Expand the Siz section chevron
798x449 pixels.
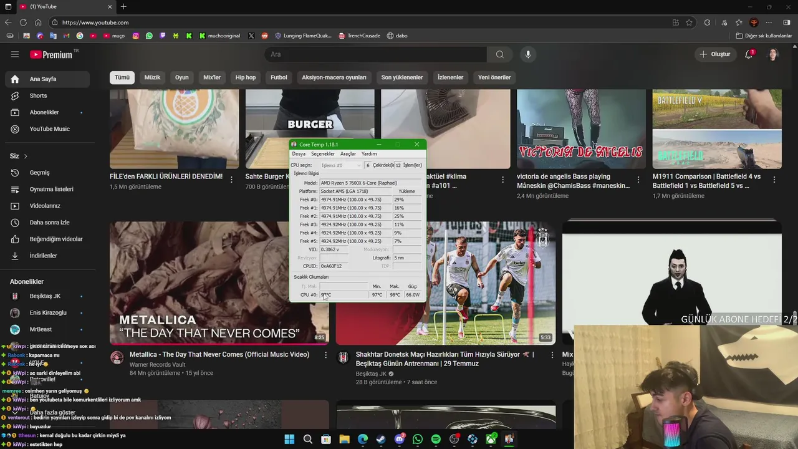26,156
